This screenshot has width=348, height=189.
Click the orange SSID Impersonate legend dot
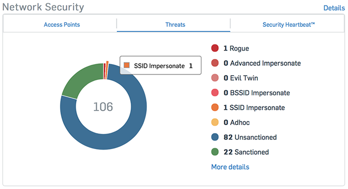coord(215,107)
